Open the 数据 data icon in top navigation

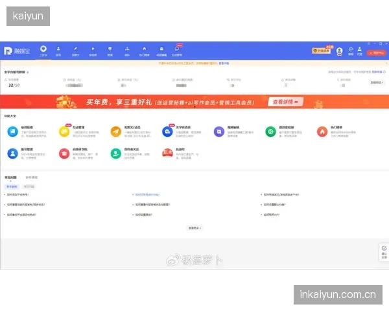110,51
